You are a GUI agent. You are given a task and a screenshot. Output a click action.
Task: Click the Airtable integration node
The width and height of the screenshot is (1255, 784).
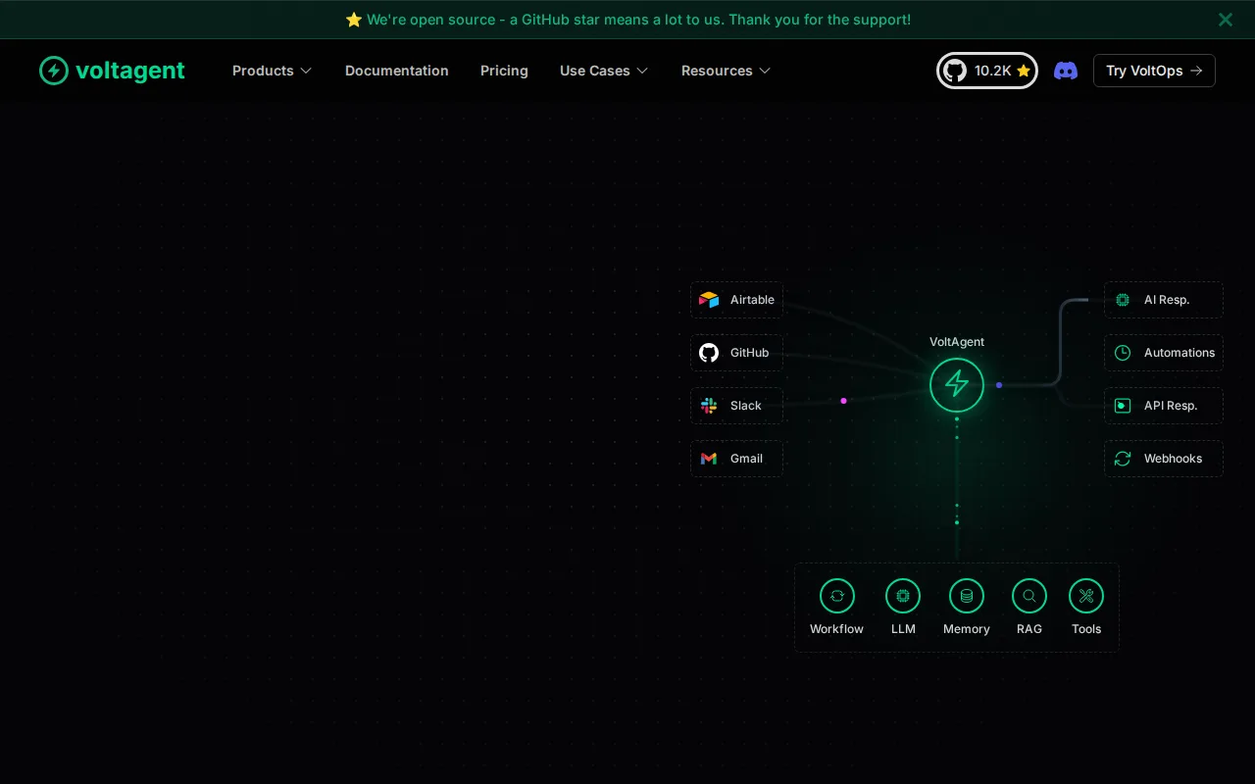736,300
